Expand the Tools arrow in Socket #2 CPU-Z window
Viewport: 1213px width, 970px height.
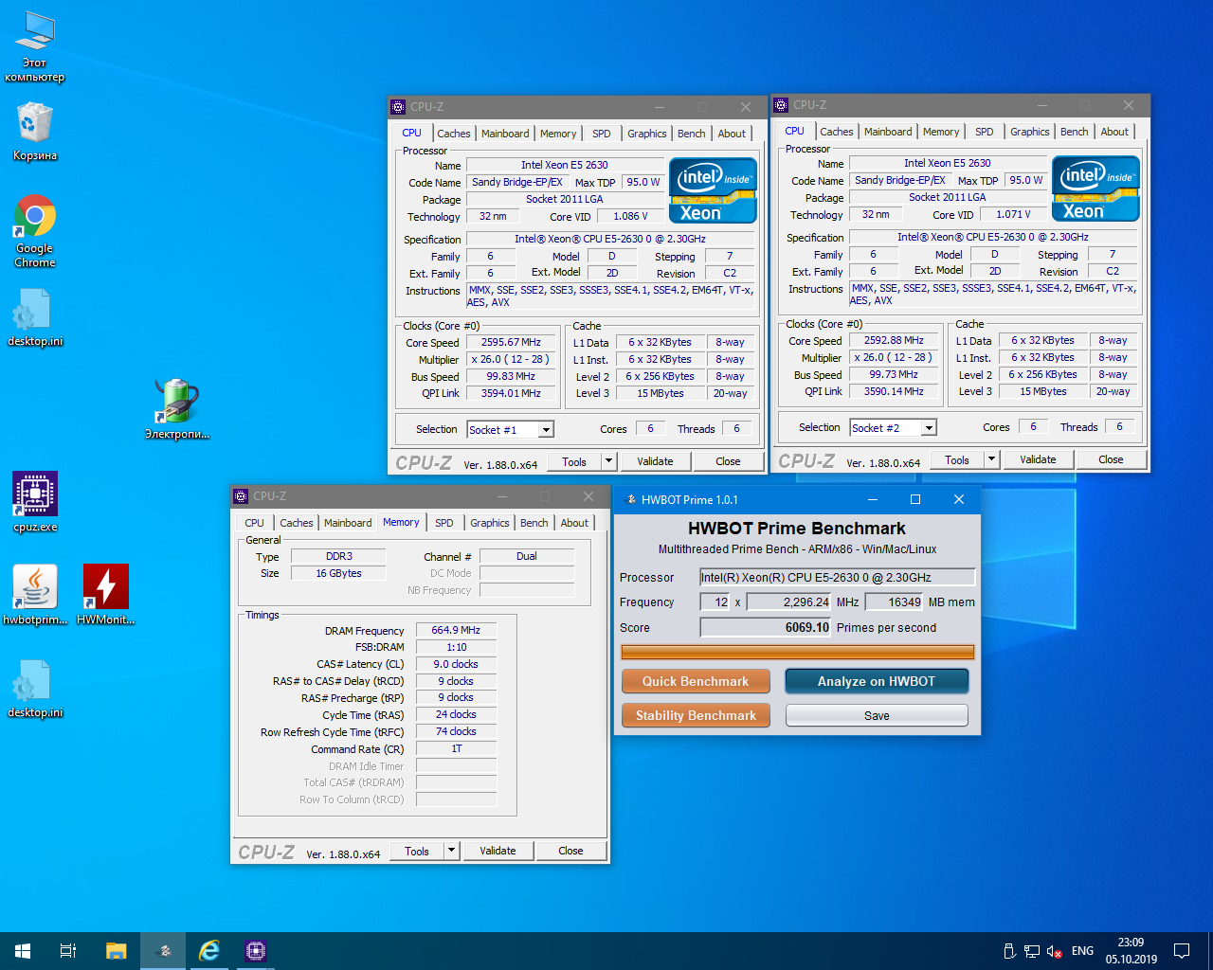[x=991, y=459]
